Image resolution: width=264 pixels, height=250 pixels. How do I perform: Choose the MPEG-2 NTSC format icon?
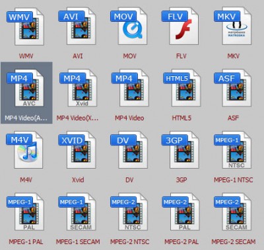[129, 212]
